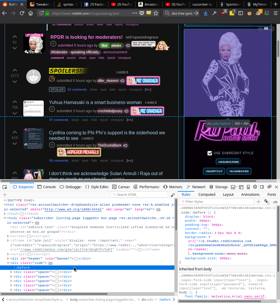The width and height of the screenshot is (280, 303).
Task: Bookmark this page with the star icon
Action: pos(156,13)
